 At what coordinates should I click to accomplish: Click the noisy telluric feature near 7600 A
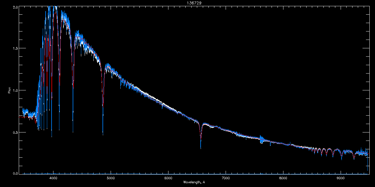click(262, 139)
